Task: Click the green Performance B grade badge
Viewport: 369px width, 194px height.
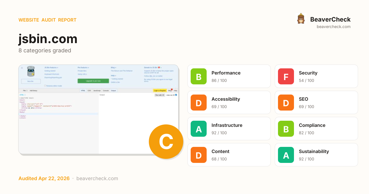Action: click(199, 76)
